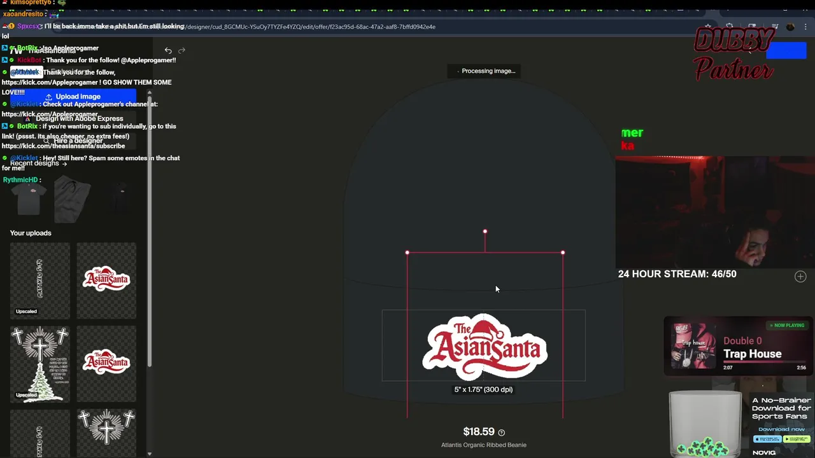815x458 pixels.
Task: Choose the cross and tree upscaled upload
Action: (x=39, y=363)
